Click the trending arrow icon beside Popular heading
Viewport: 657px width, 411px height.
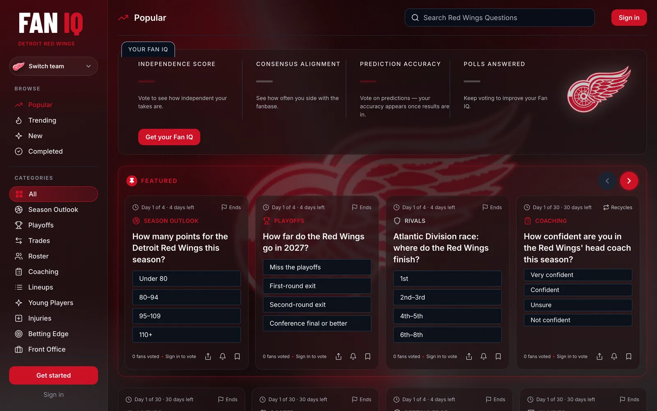123,18
